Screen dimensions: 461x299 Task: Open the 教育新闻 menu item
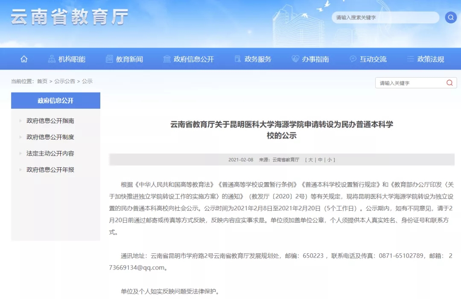(129, 59)
